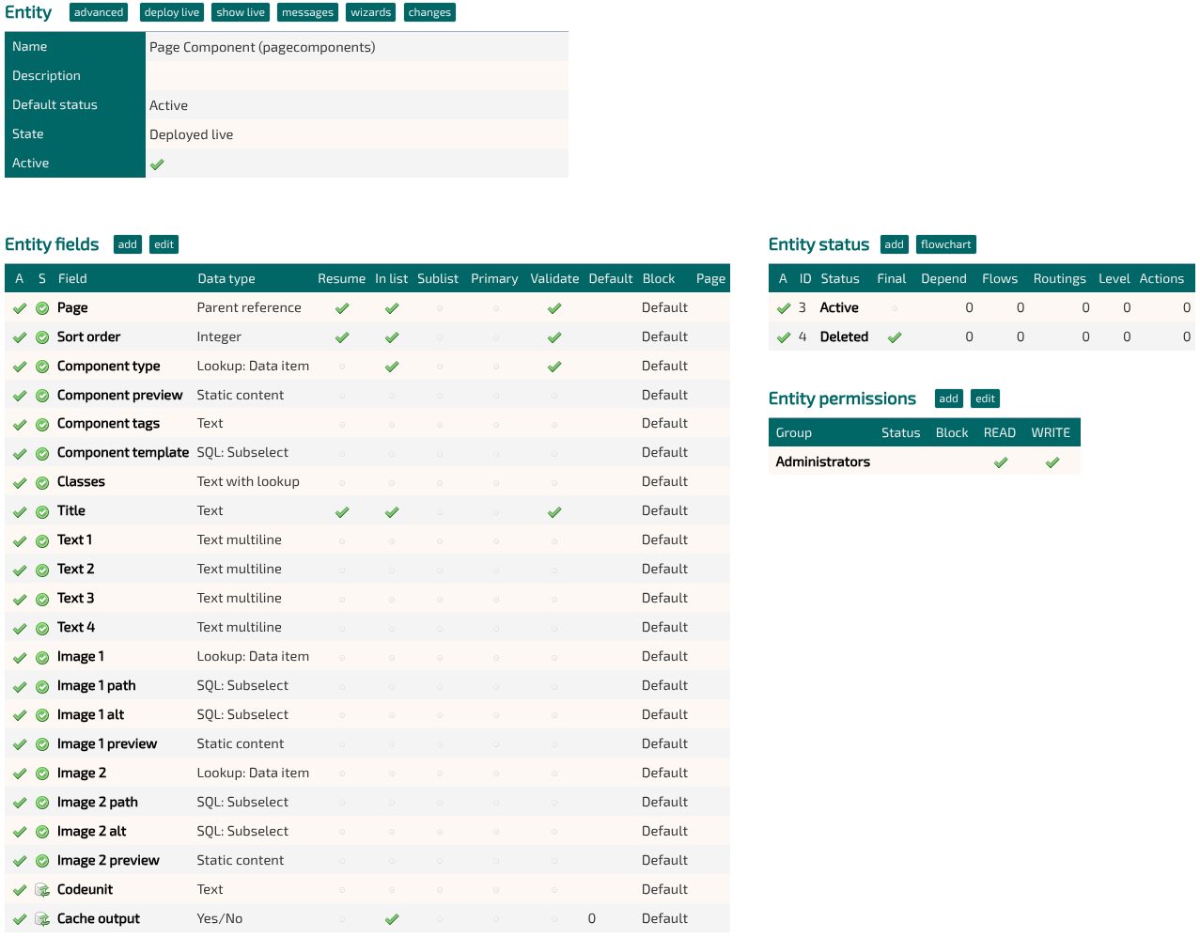Click the green Active checkmark in Entity details
The image size is (1200, 938).
[157, 164]
